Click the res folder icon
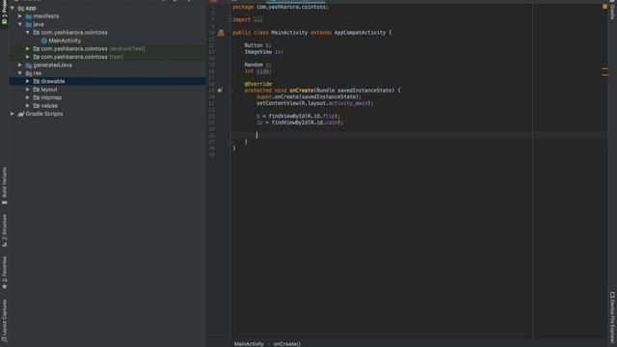This screenshot has height=347, width=617. (x=29, y=73)
